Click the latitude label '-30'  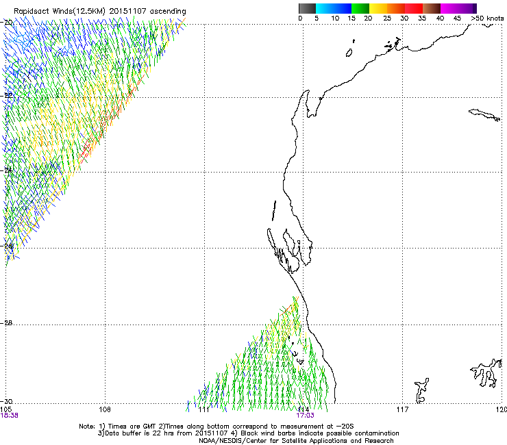[7, 401]
